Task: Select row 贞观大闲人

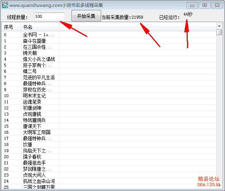Action: [x=109, y=175]
